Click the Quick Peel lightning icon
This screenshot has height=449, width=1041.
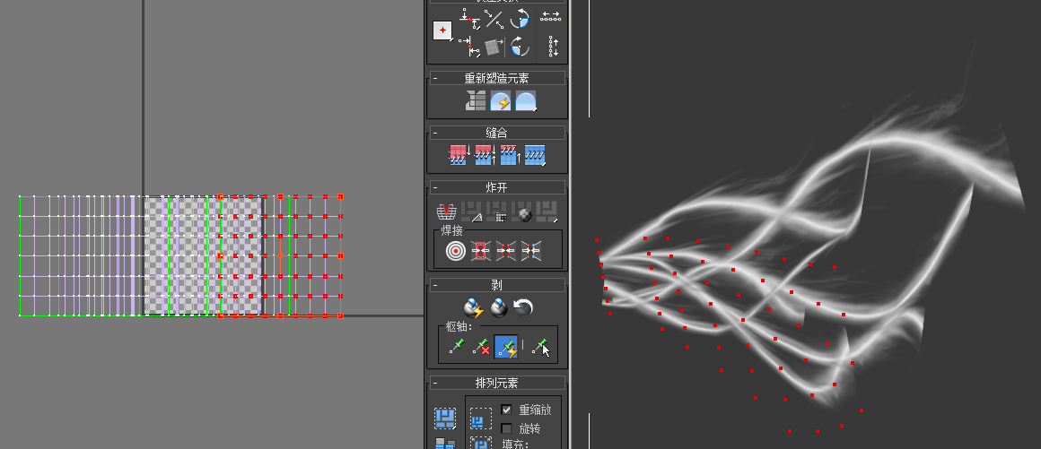[473, 307]
